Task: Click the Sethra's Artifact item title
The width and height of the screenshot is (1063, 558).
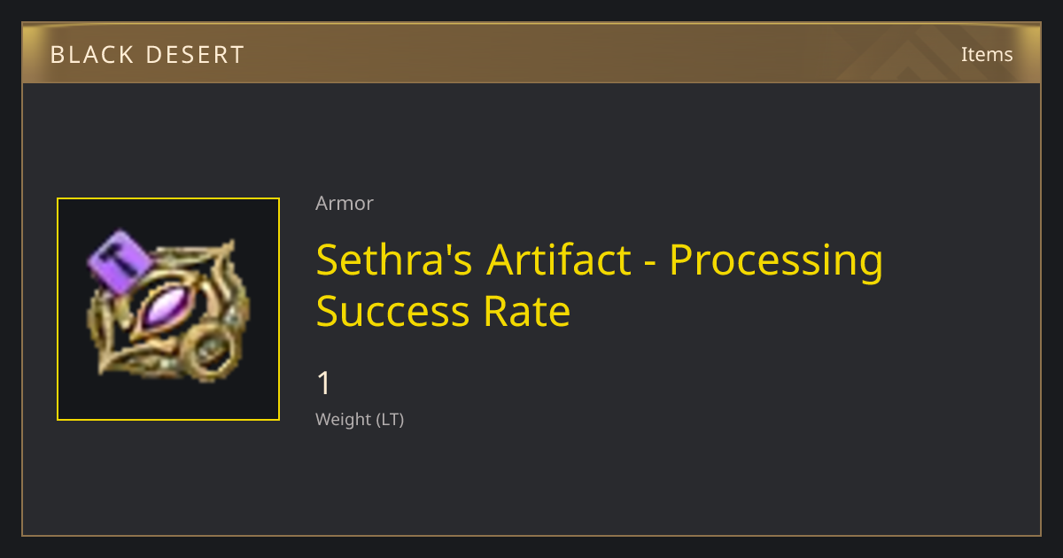Action: 600,285
